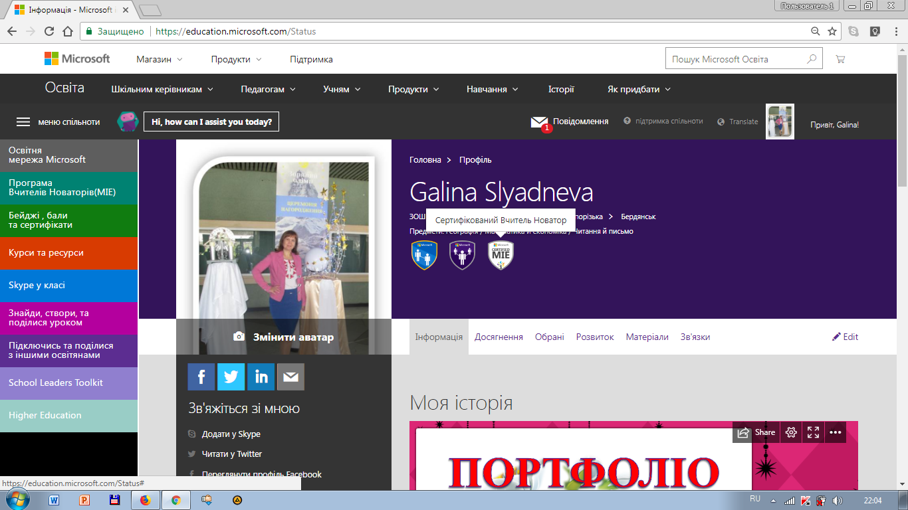Open Firefox from the taskbar
The width and height of the screenshot is (908, 510).
pos(146,500)
